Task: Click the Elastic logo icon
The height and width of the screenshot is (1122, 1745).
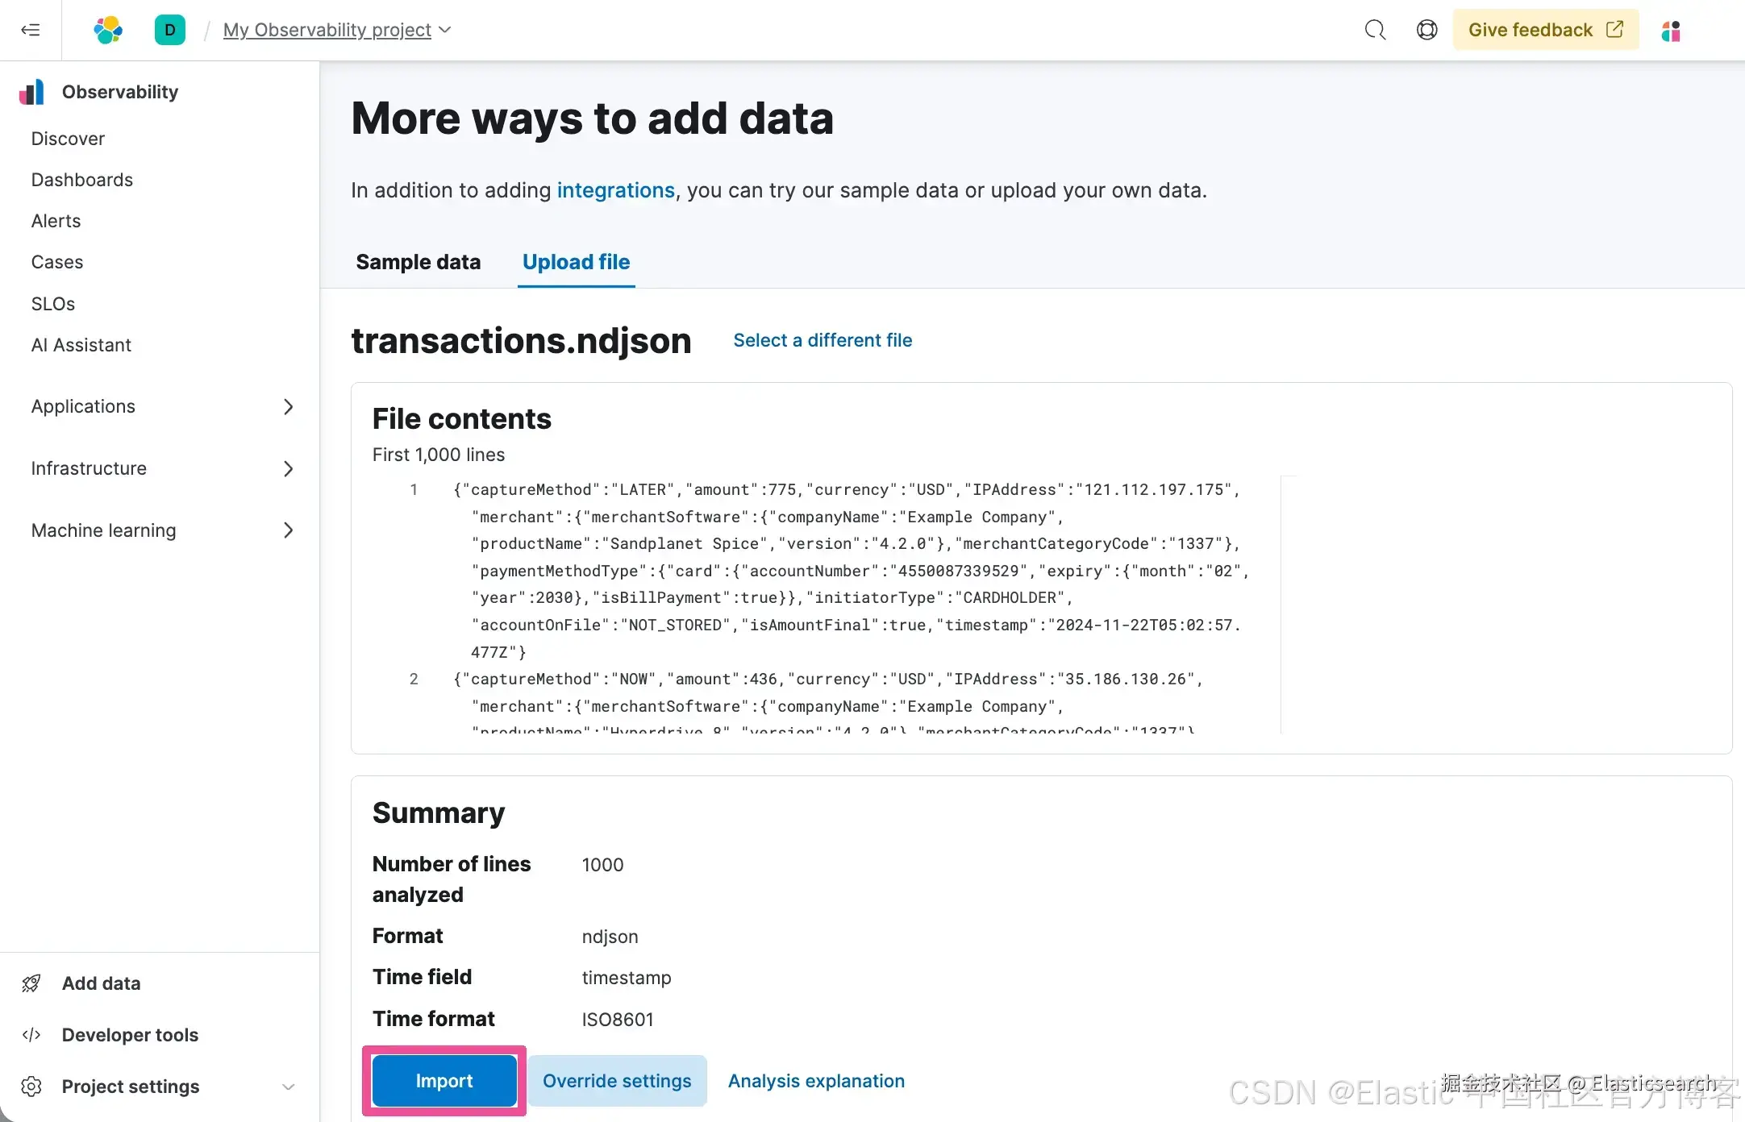Action: click(108, 30)
